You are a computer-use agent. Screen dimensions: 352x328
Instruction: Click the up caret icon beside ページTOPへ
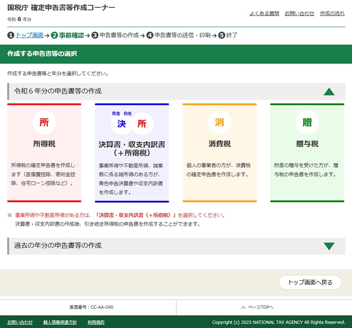[x=243, y=307]
